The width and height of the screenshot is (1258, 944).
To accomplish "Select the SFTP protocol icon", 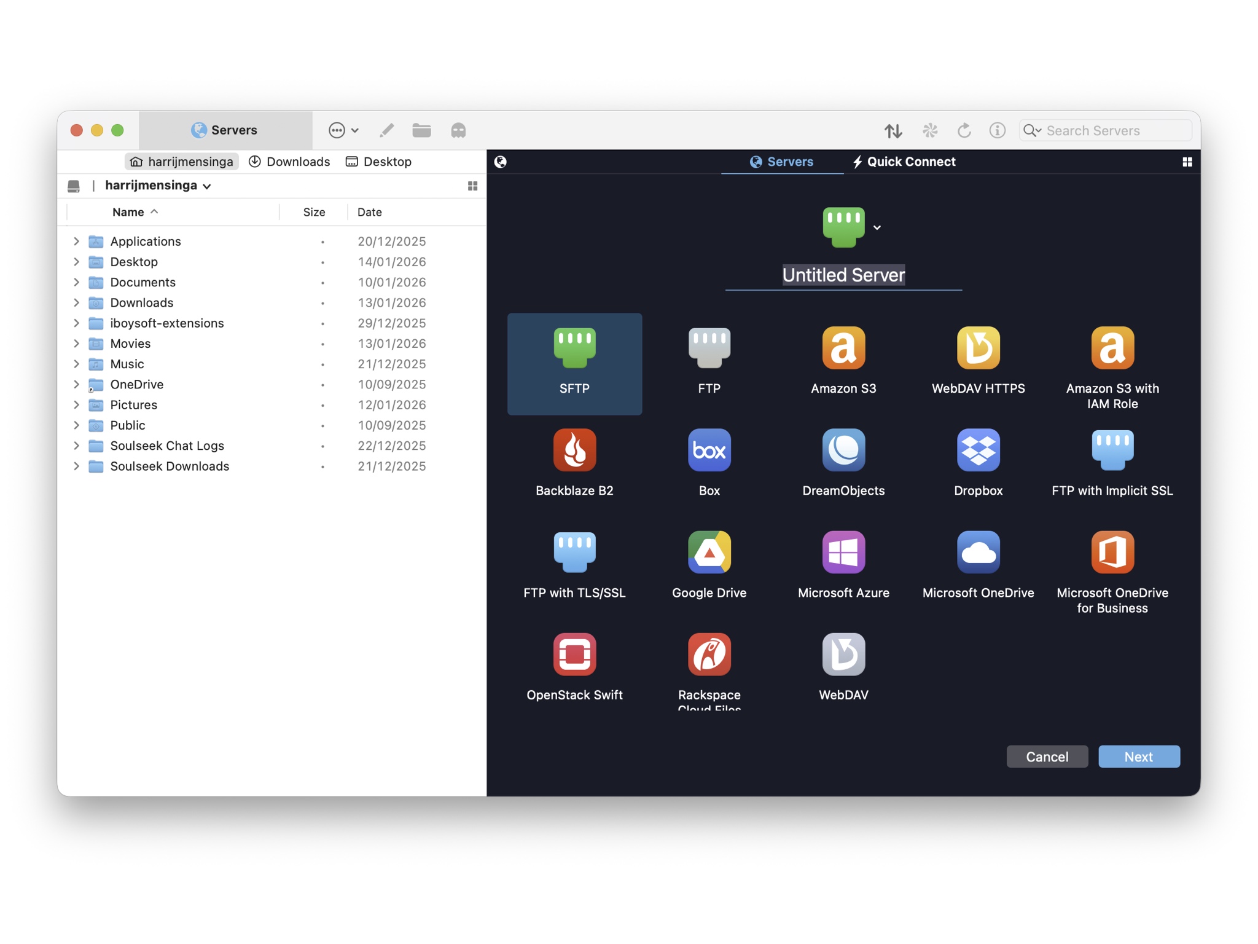I will 574,348.
